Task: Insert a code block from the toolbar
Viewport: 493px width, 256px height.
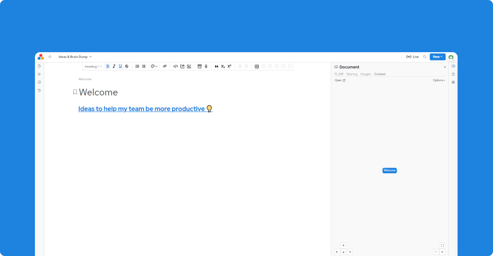Action: click(176, 66)
